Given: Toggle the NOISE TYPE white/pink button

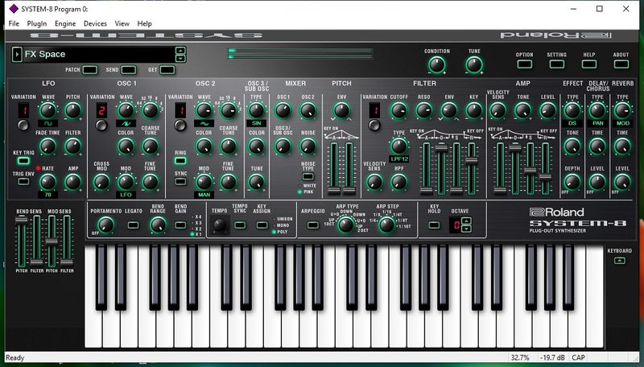Looking at the screenshot, I should (308, 176).
